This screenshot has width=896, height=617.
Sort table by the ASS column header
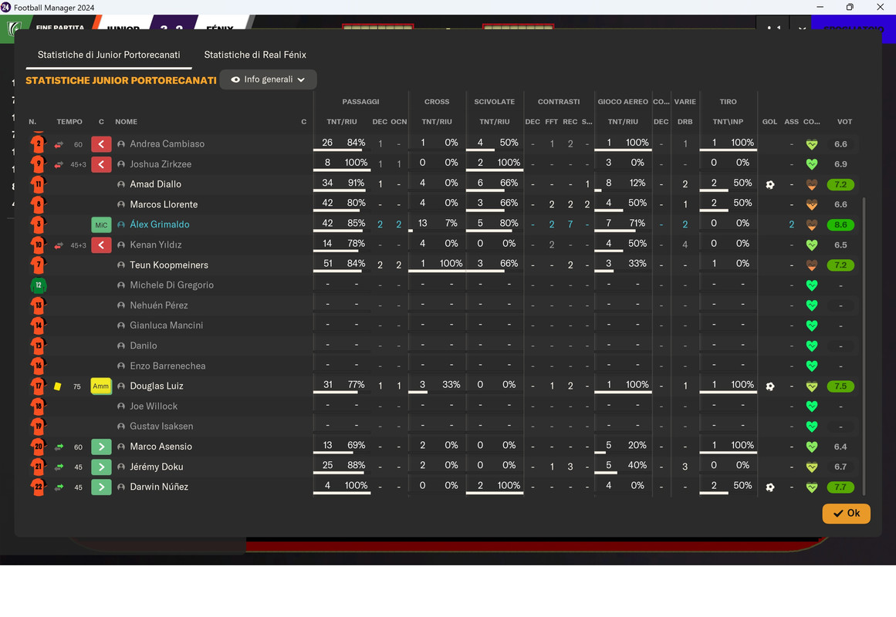(792, 122)
